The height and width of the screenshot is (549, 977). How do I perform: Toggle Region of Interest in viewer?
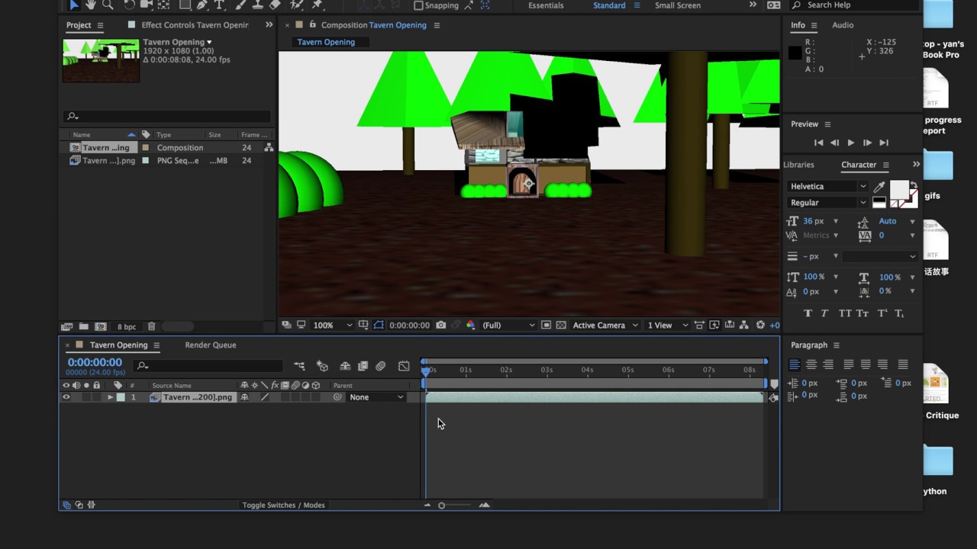coord(547,325)
